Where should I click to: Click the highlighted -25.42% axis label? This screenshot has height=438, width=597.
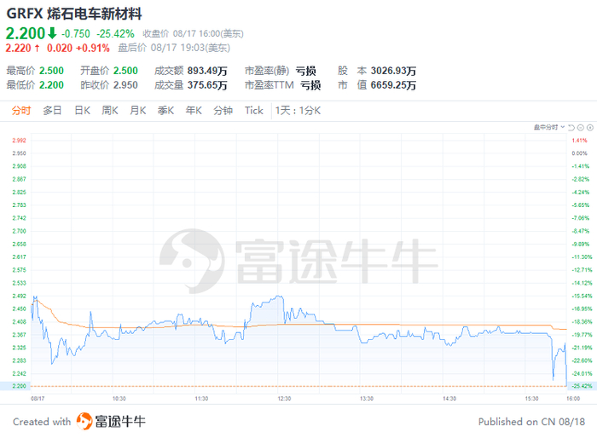[x=583, y=386]
